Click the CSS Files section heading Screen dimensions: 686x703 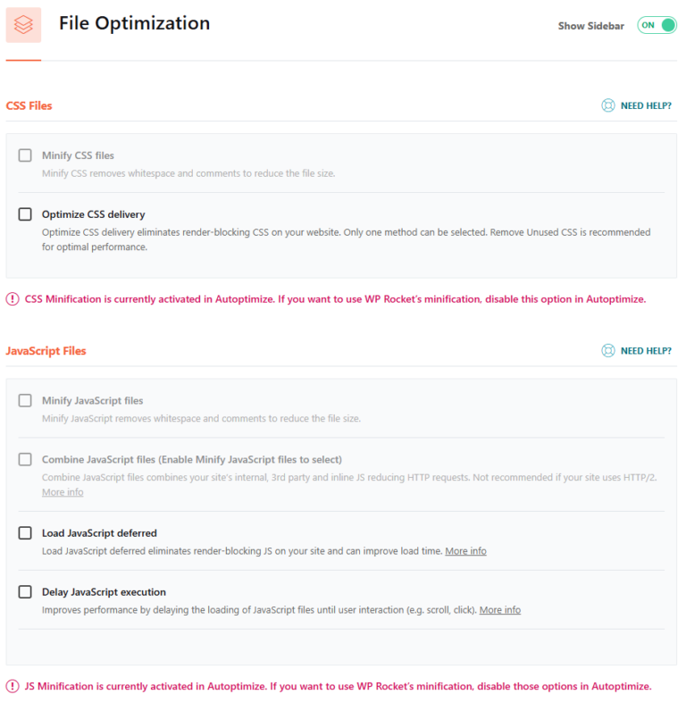[x=29, y=105]
